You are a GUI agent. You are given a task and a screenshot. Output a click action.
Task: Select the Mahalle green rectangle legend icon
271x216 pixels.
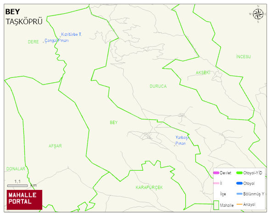click(216, 205)
